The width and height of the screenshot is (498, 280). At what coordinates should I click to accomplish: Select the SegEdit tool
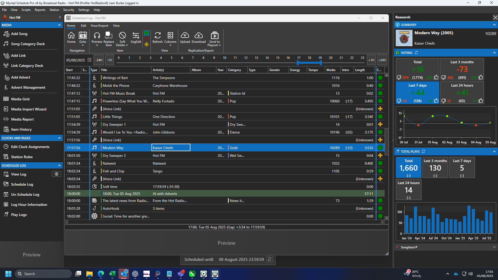135,38
